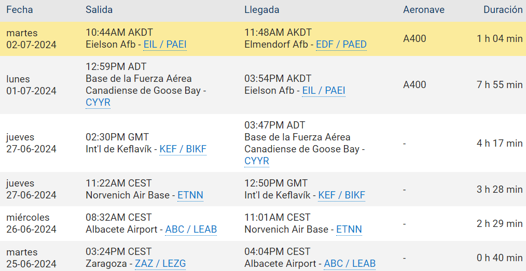526x271 pixels.
Task: Open ABC / LEAB link for 04:04PM arrival
Action: 350,264
